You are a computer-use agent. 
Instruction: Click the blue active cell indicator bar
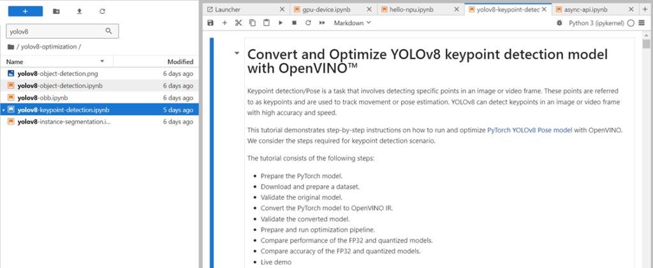(212, 153)
